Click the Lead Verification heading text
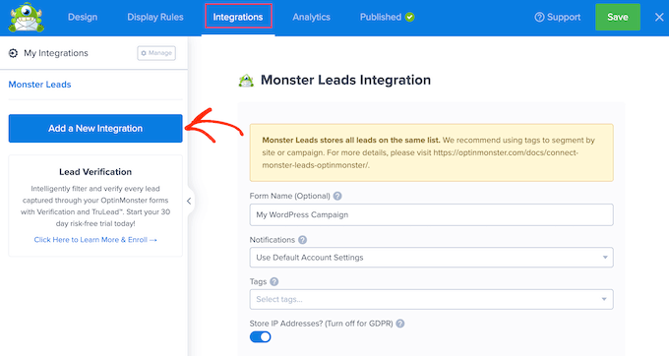This screenshot has width=669, height=356. click(x=95, y=172)
